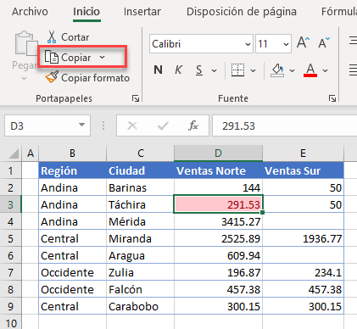Select cell containing 144
Viewport: 357px width, 329px height.
[219, 187]
